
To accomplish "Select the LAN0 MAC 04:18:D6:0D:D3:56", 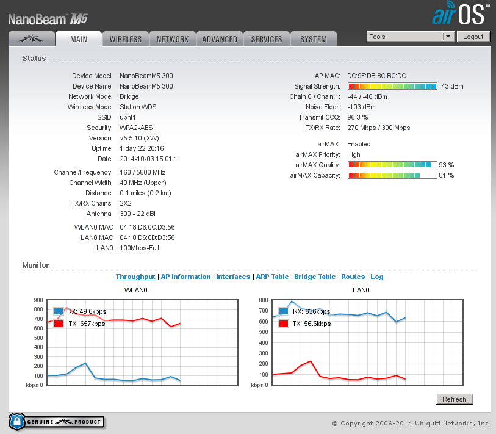I will (147, 237).
